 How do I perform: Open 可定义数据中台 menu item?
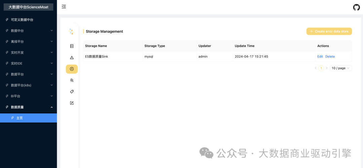(29, 20)
